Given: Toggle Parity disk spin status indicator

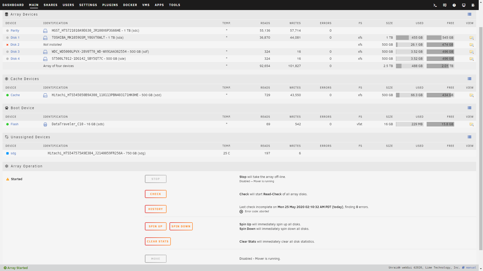Looking at the screenshot, I should 7,31.
